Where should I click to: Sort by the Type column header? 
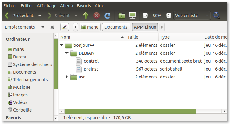click(181, 37)
